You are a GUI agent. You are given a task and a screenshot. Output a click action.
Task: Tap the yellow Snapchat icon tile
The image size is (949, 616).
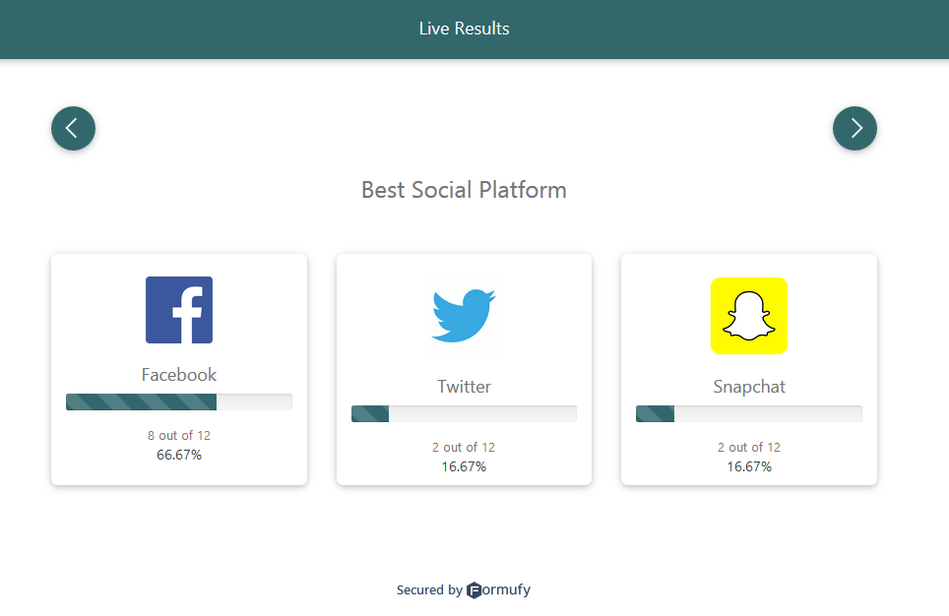point(748,316)
